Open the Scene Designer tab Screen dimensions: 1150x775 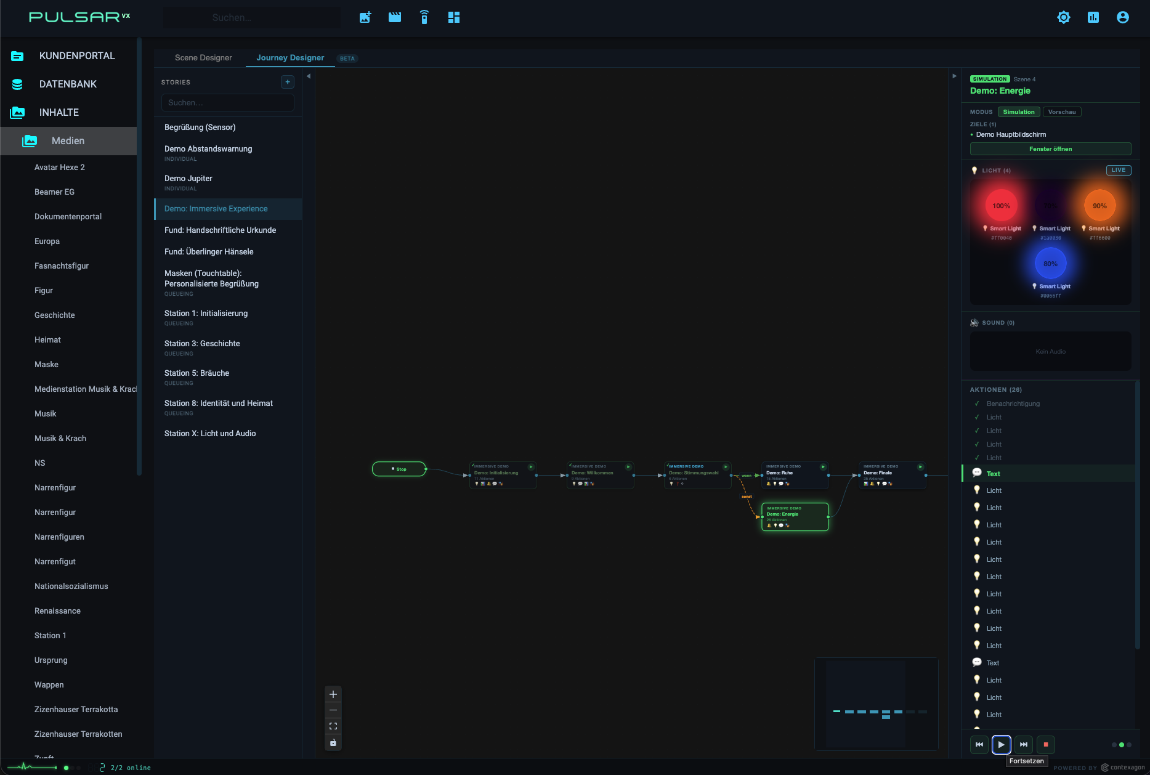pyautogui.click(x=203, y=58)
